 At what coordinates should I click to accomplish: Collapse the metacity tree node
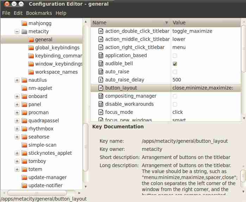pos(17,32)
